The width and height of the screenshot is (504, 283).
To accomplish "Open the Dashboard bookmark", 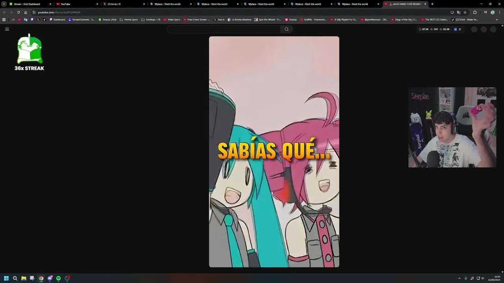I will 57,19.
